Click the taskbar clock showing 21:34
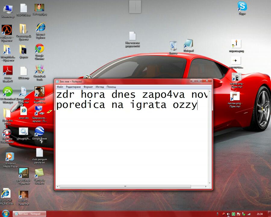The width and height of the screenshot is (271, 217). pos(260,214)
